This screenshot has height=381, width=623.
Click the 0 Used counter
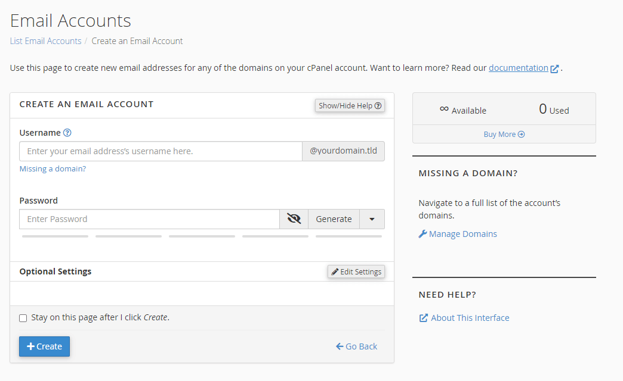554,109
